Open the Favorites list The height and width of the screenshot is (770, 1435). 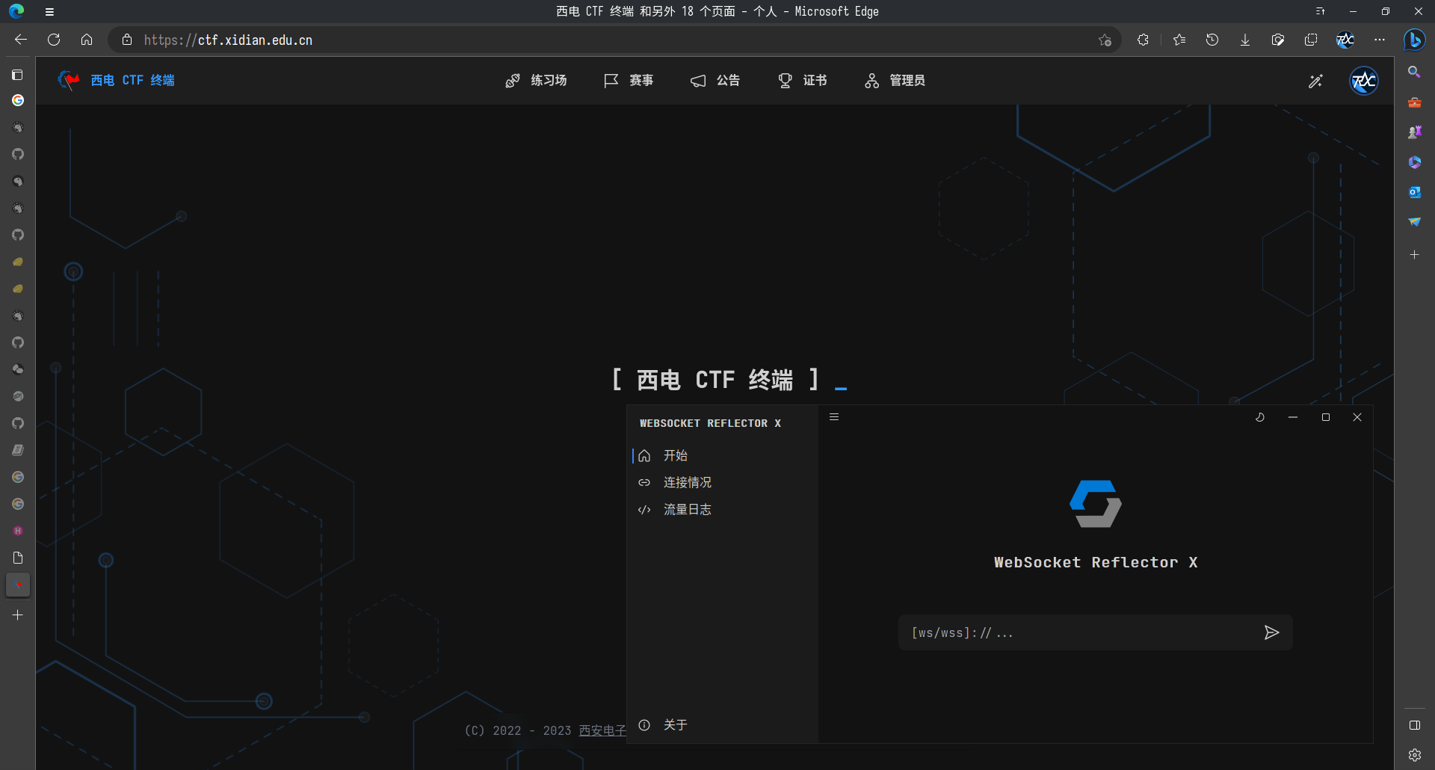1179,40
